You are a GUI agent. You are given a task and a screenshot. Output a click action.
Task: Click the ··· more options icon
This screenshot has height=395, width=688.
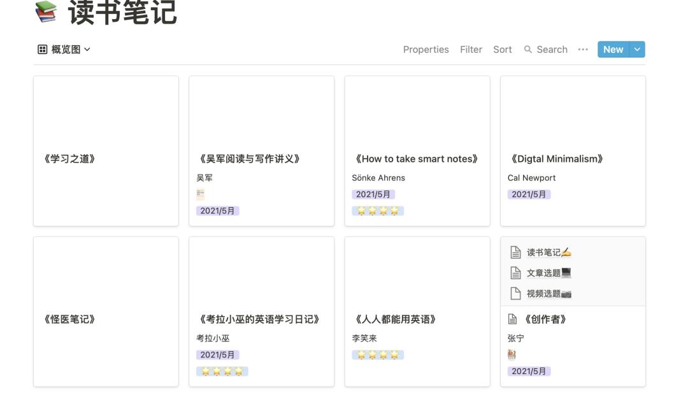(583, 49)
